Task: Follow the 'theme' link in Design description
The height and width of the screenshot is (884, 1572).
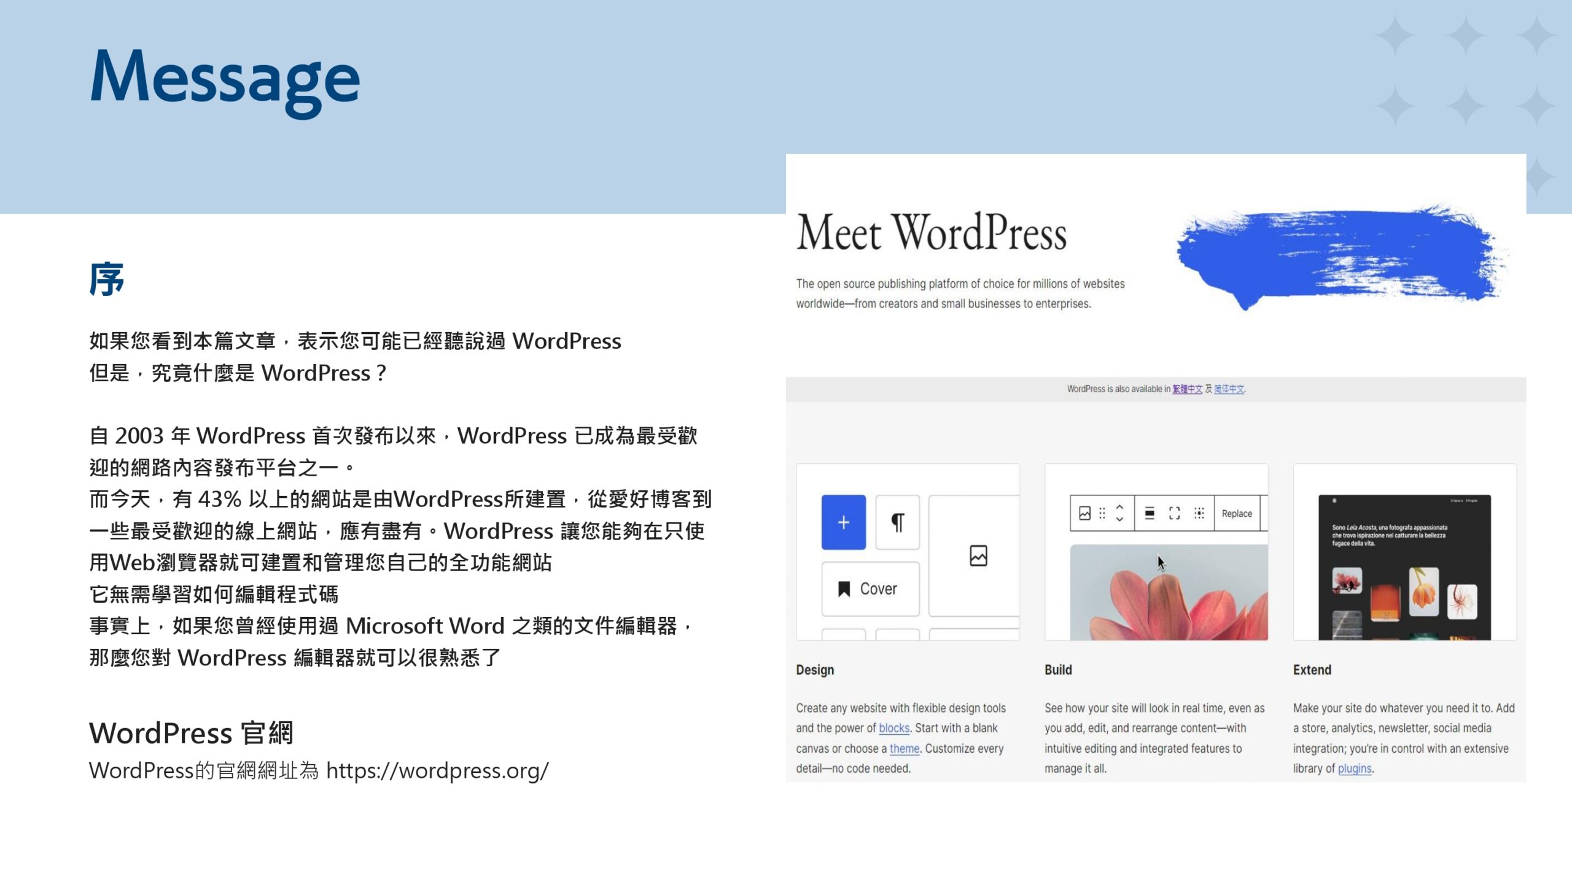Action: (904, 749)
